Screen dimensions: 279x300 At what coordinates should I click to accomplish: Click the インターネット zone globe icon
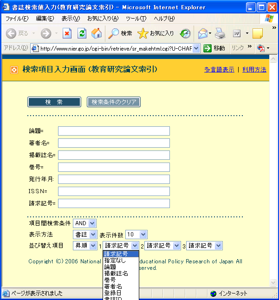213,293
